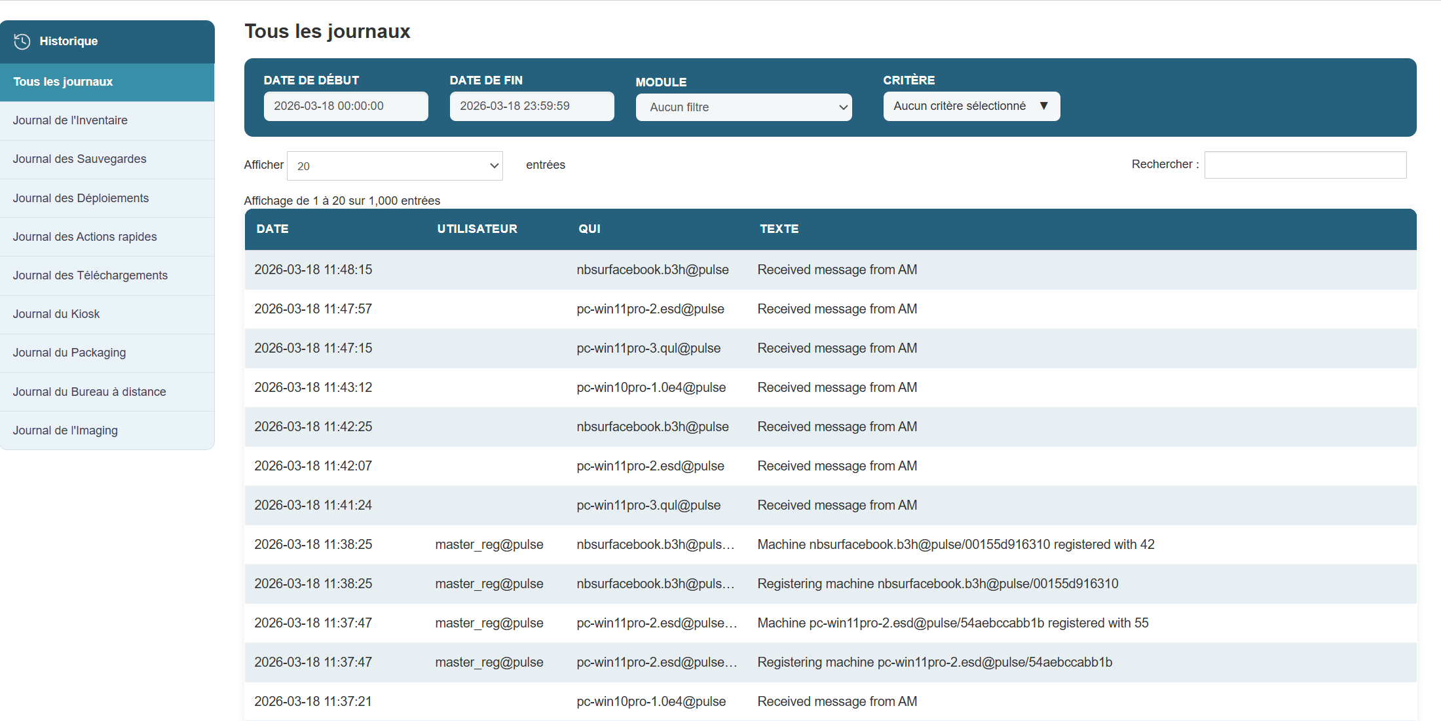Open Journal du Bureau à distance
The width and height of the screenshot is (1441, 721).
[x=89, y=392]
